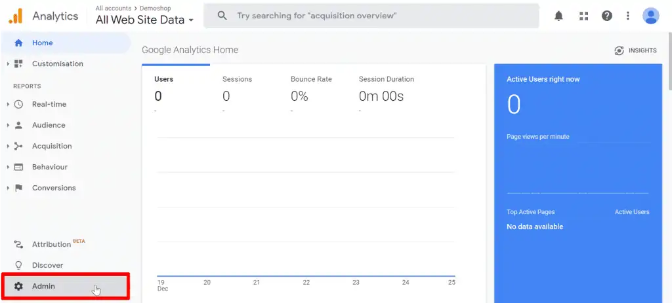Go to the Home menu item

66,43
